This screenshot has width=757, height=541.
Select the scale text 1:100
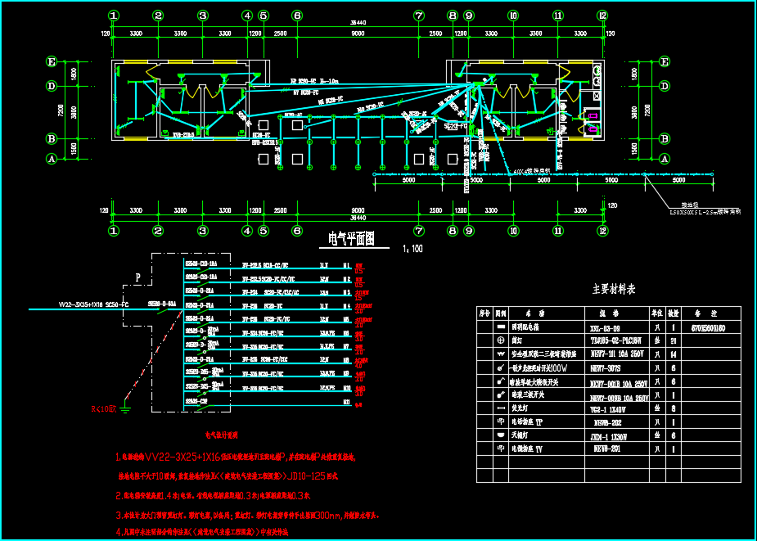[x=412, y=250]
